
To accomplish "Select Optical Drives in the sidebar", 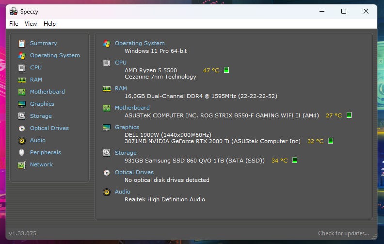I will click(49, 128).
